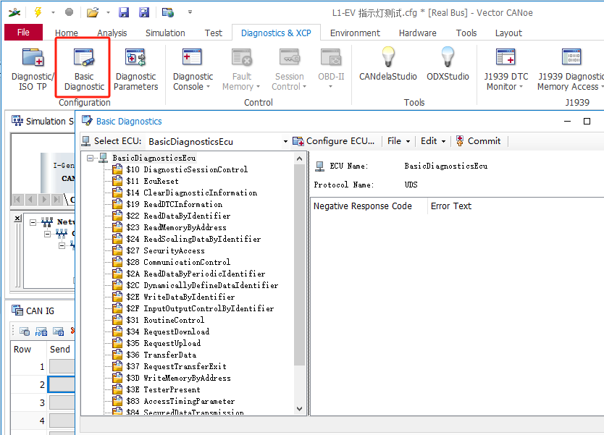Image resolution: width=604 pixels, height=435 pixels.
Task: Click the stop measurement circle icon
Action: [69, 12]
